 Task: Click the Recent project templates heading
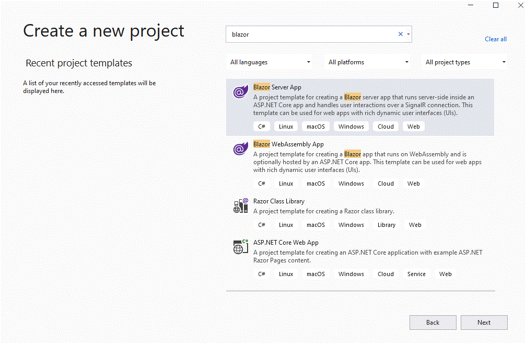[x=79, y=63]
